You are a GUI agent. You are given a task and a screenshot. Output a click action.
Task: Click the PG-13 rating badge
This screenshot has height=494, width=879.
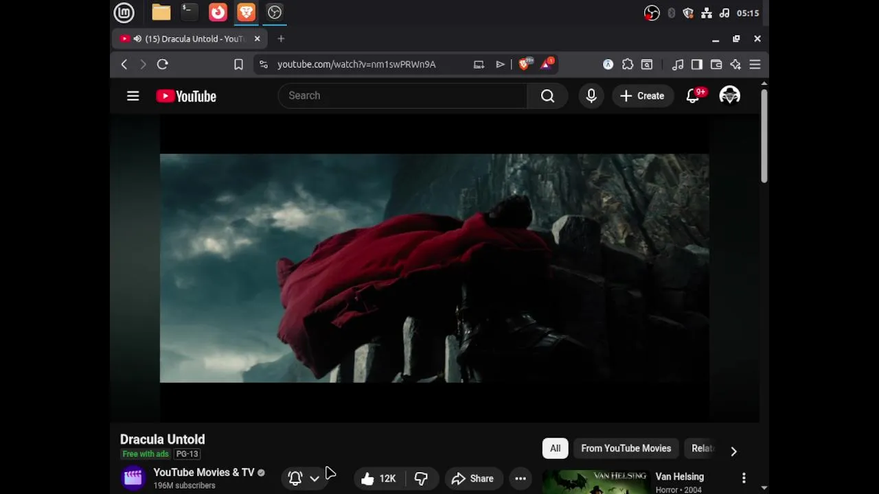(187, 454)
